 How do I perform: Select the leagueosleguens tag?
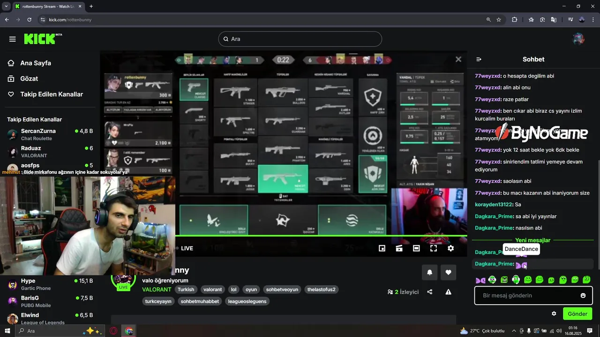(247, 301)
